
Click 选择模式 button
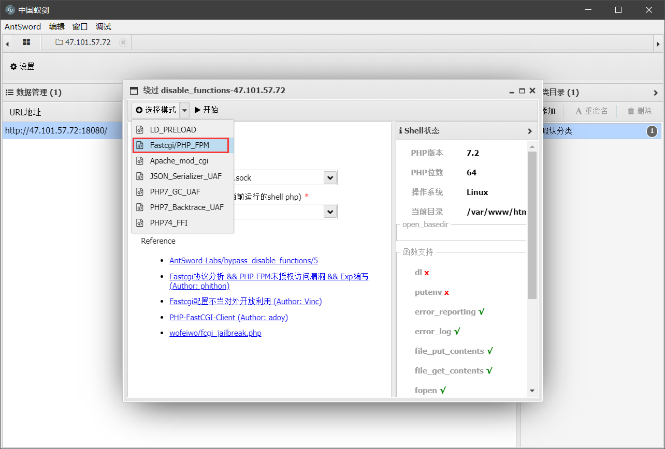(156, 110)
